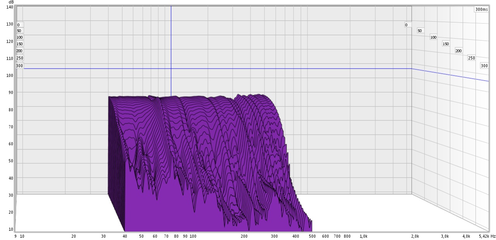This screenshot has width=496, height=240.
Task: Click the 140 value on the dB axis
Action: click(x=10, y=7)
